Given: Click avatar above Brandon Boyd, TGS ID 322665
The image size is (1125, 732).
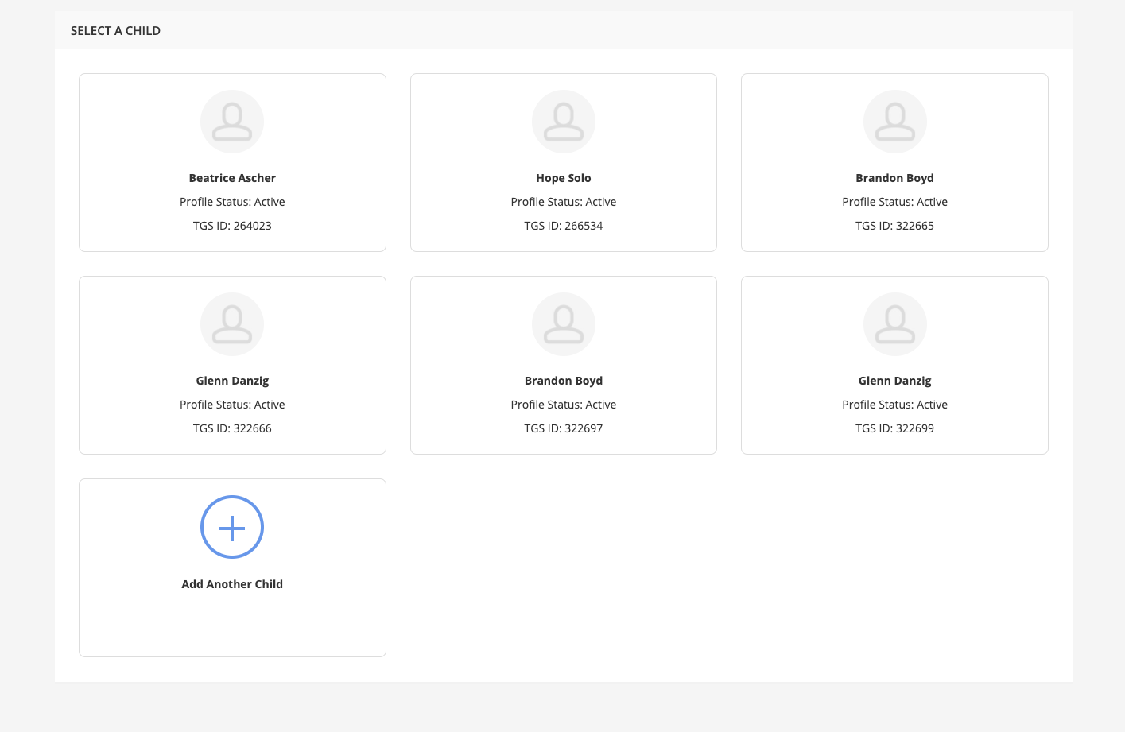Looking at the screenshot, I should pos(894,122).
